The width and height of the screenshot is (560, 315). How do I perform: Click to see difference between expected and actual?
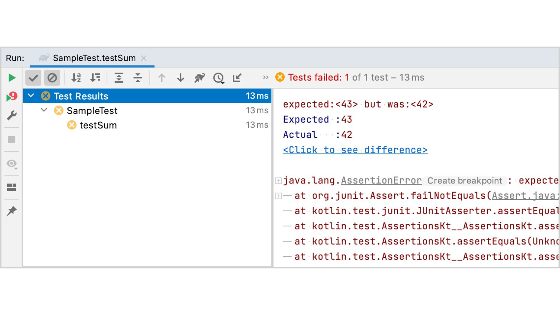355,150
